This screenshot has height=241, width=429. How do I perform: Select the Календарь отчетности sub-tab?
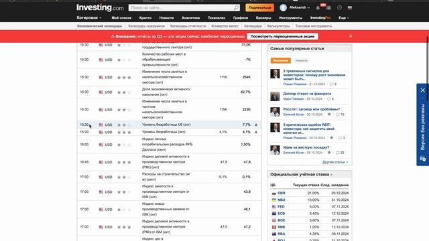point(188,26)
